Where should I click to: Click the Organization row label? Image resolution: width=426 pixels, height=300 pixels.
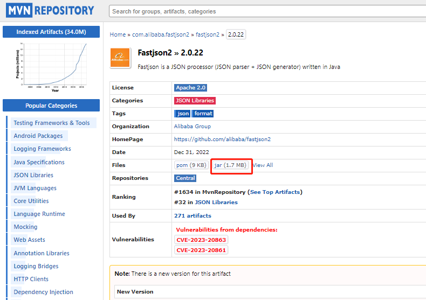(x=130, y=127)
